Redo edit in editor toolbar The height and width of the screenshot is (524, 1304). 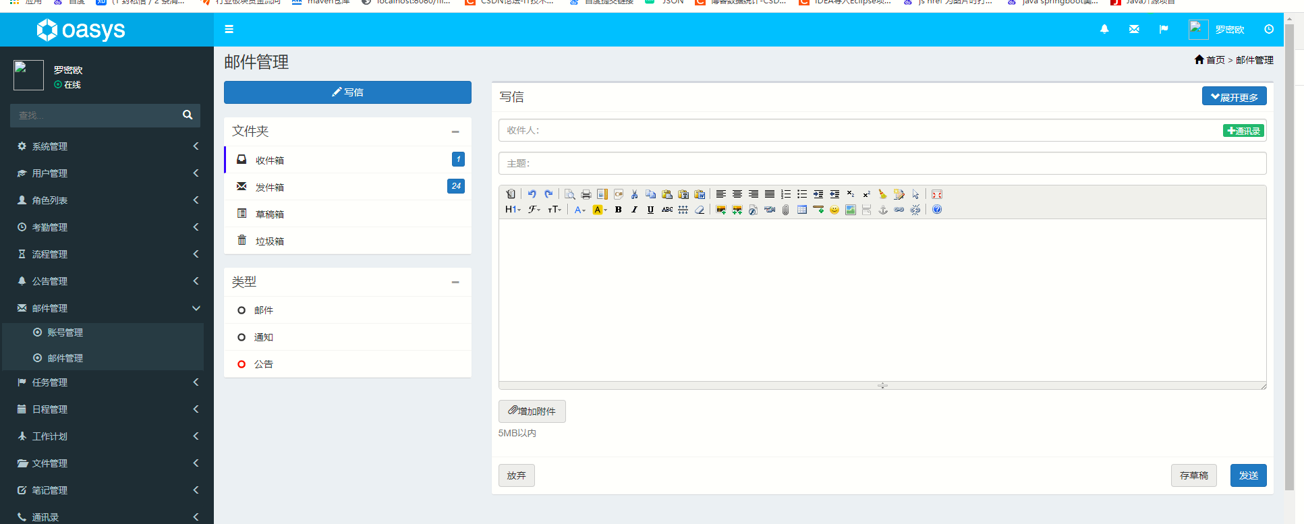click(548, 194)
